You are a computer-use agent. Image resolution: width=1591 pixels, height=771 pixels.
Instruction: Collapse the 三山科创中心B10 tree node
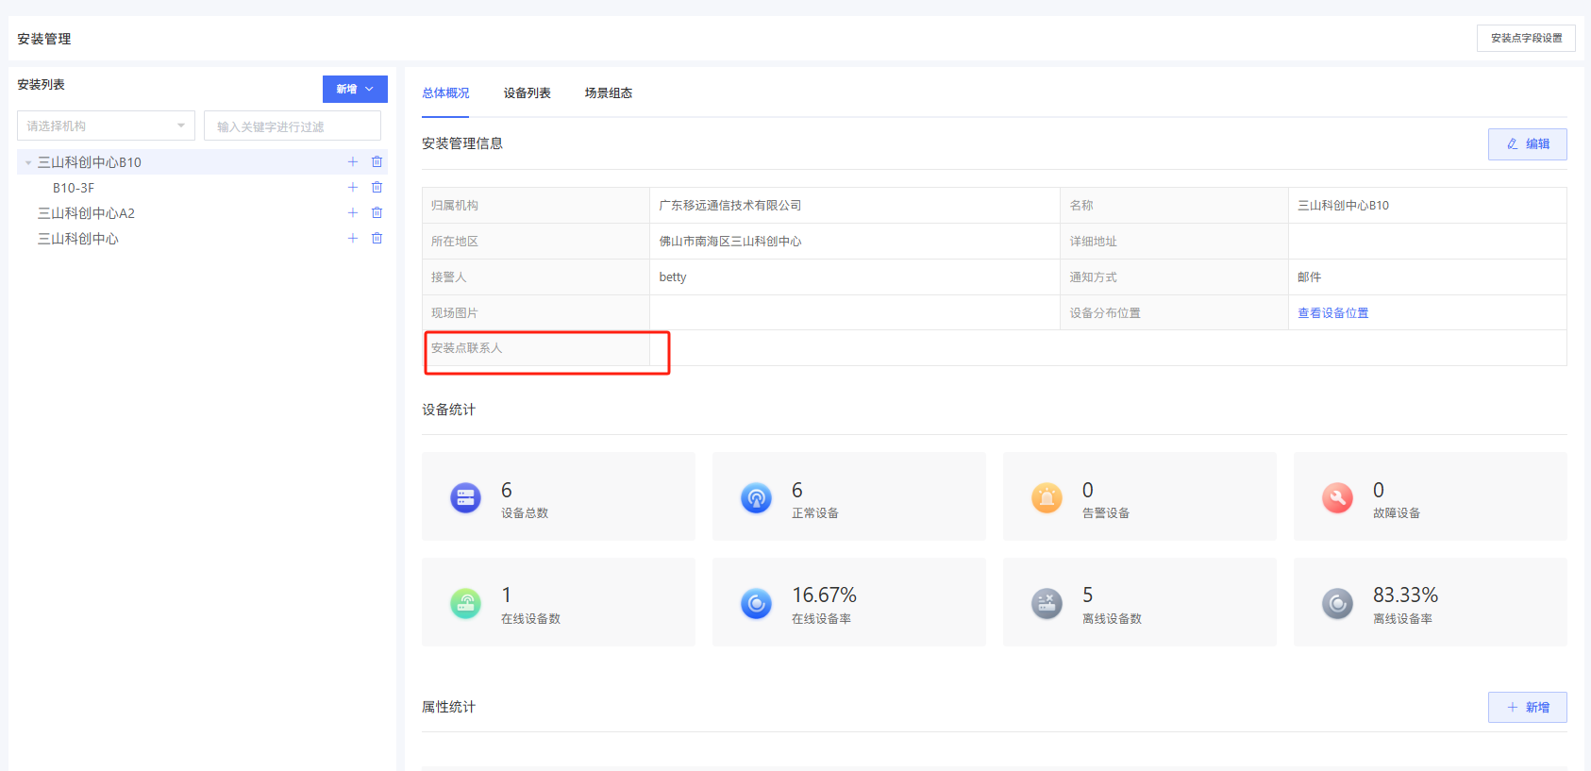pyautogui.click(x=28, y=163)
